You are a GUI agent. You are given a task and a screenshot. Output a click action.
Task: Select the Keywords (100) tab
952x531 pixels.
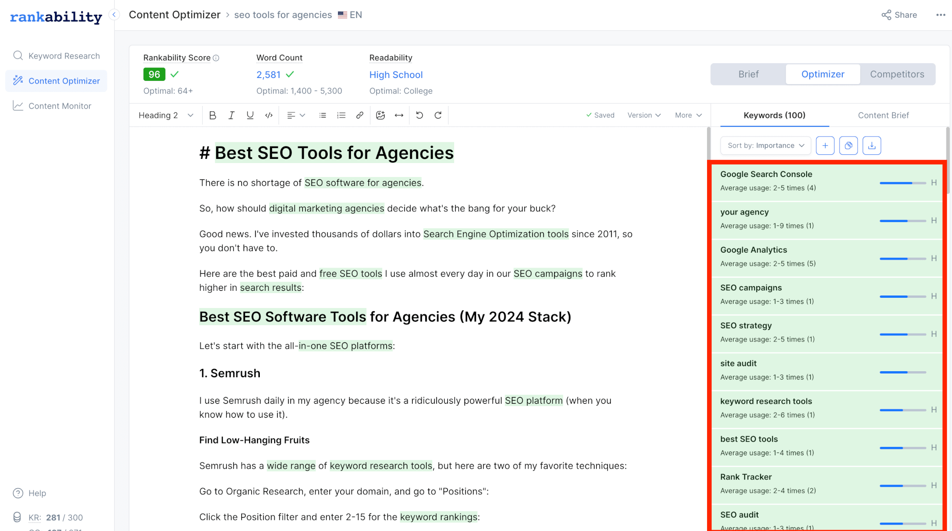click(x=774, y=115)
